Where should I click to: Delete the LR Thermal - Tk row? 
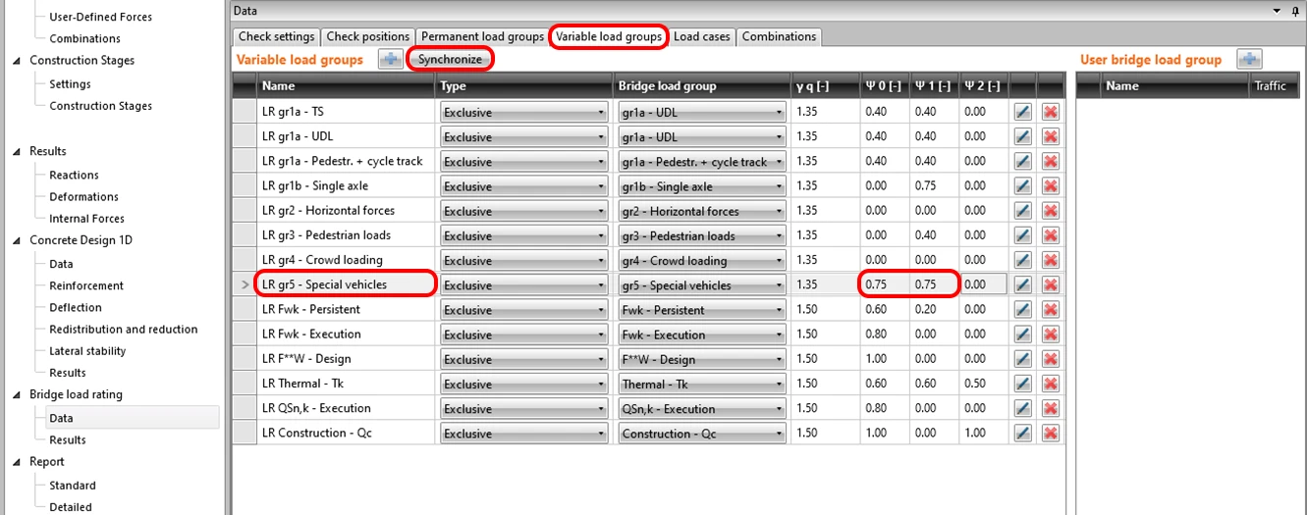pos(1051,384)
